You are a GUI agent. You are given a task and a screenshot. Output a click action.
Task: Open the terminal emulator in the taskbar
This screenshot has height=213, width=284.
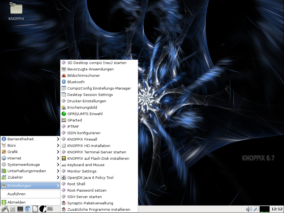(20, 209)
